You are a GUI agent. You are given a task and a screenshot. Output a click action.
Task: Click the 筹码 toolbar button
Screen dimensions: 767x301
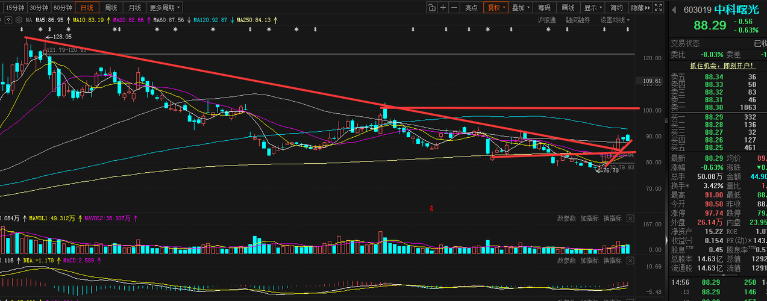point(544,8)
